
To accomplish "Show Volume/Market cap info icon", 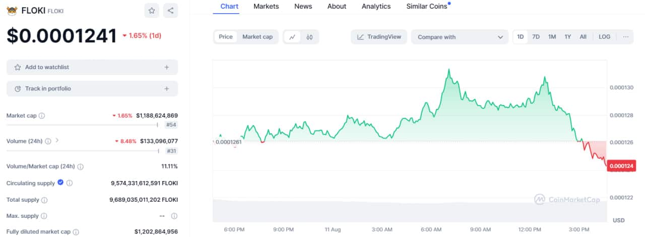I will [81, 166].
